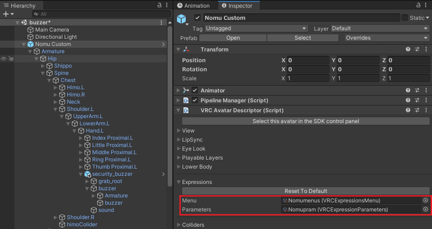
Task: Click the Position X field
Action: [x=308, y=60]
